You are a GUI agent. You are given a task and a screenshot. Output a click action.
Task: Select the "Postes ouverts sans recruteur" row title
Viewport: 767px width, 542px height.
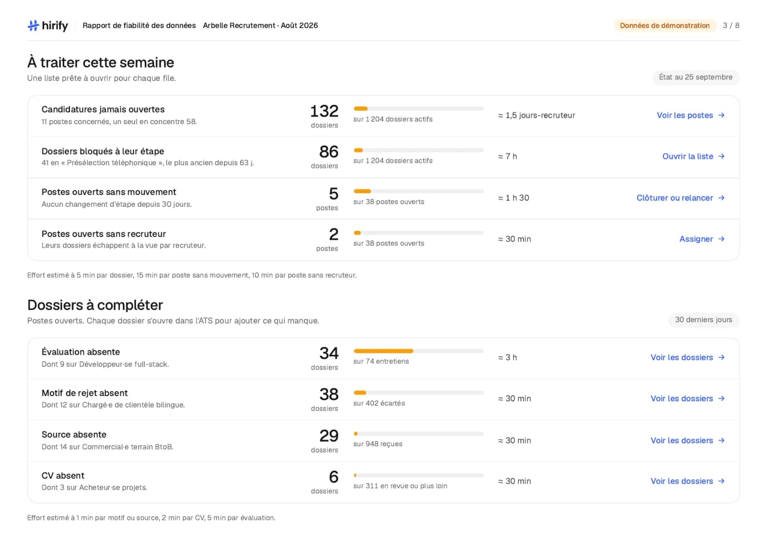(x=104, y=234)
